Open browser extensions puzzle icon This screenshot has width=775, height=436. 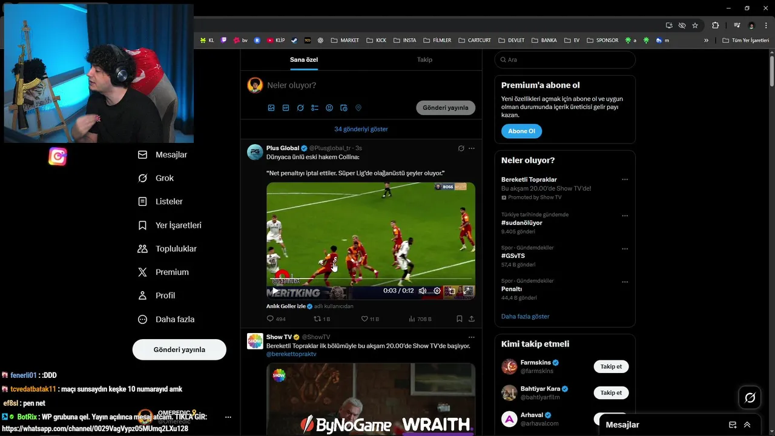(715, 25)
